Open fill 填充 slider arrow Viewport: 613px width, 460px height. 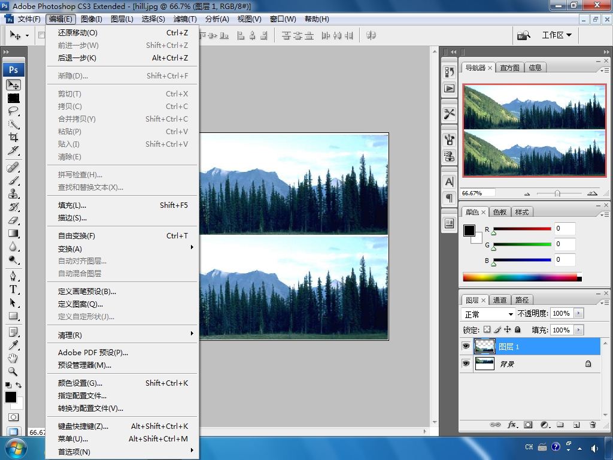(x=579, y=330)
